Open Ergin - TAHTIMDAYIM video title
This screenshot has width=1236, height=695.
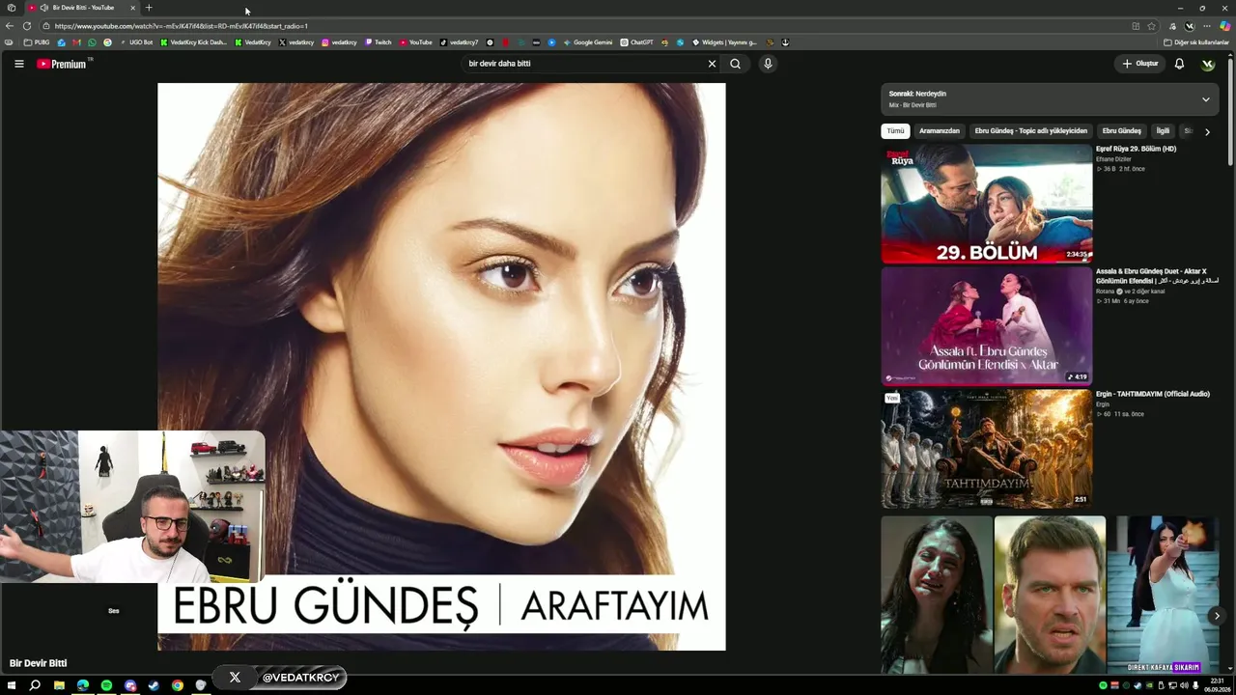pyautogui.click(x=1152, y=394)
